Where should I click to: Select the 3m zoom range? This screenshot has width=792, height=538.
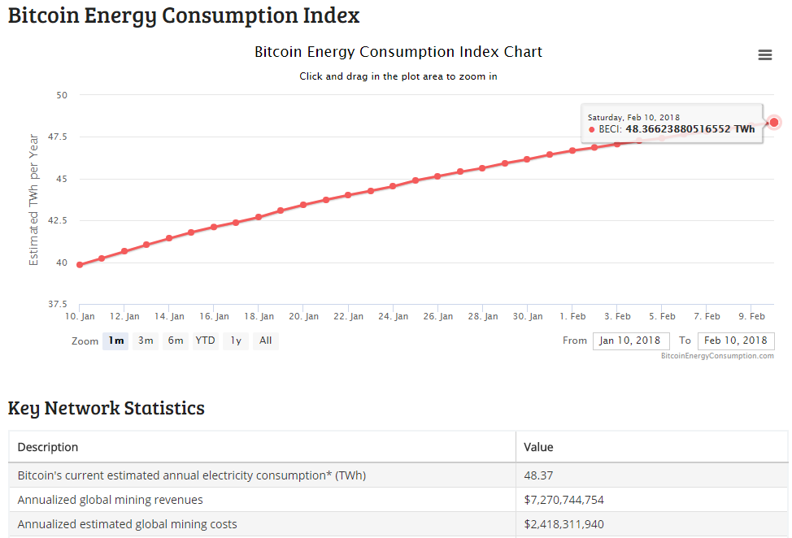pos(146,341)
